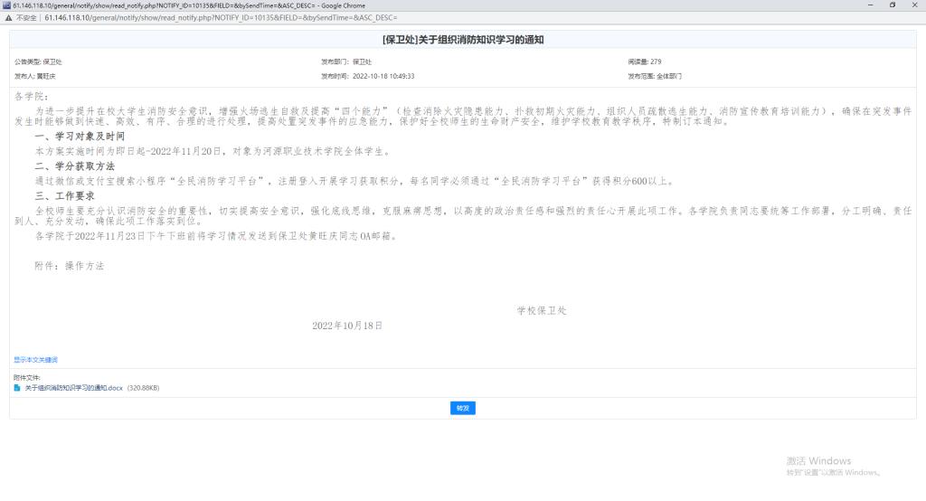Screen dimensions: 926x501
Task: Click the docx file icon beside the attachment
Action: [17, 388]
